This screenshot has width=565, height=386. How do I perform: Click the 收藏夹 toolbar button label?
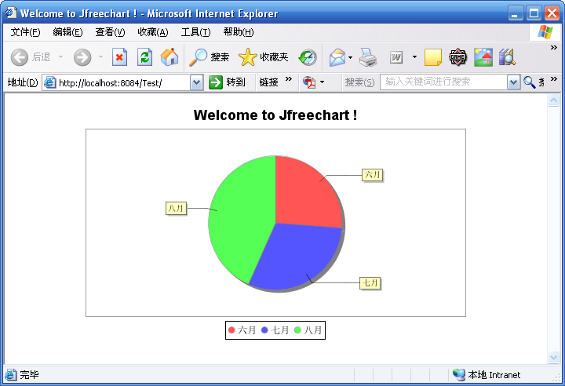coord(274,57)
